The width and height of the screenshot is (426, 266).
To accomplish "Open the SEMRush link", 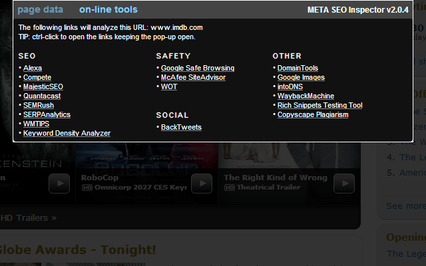I will (x=39, y=105).
